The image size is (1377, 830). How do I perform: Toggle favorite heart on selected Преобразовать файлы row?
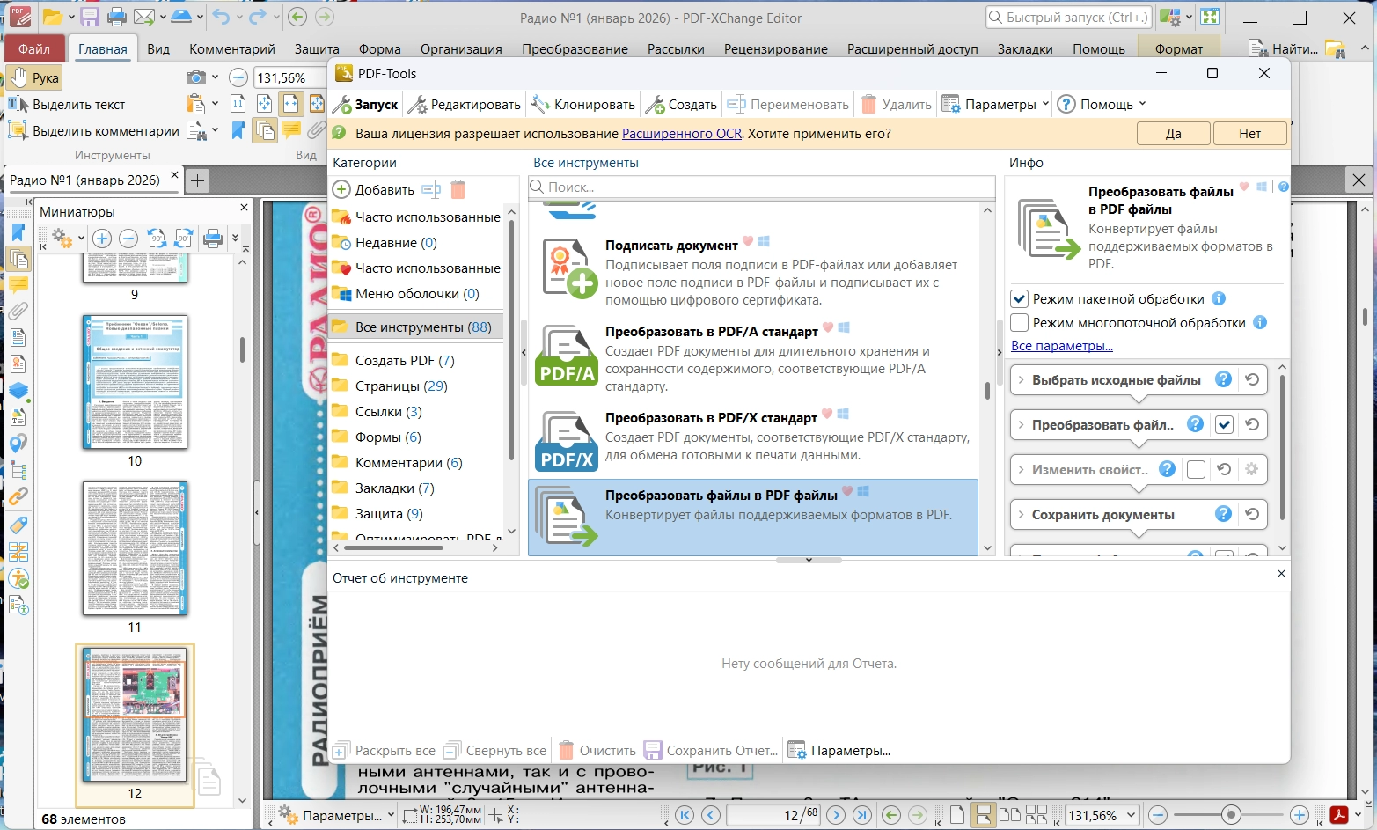tap(847, 491)
